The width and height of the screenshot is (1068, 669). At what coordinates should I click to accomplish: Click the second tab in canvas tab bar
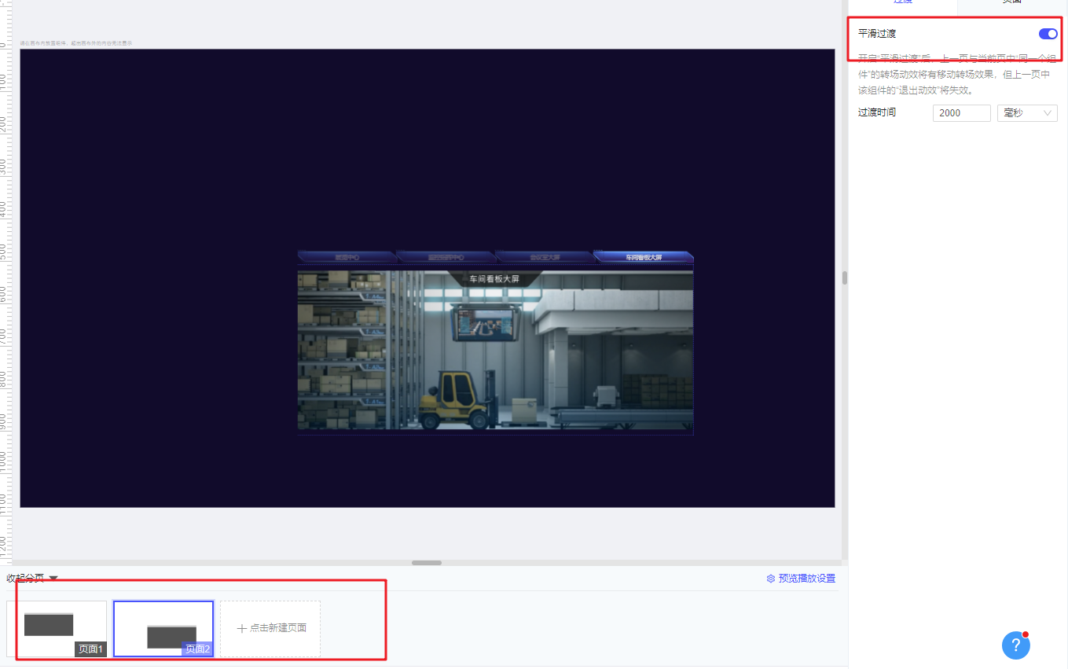tap(445, 257)
